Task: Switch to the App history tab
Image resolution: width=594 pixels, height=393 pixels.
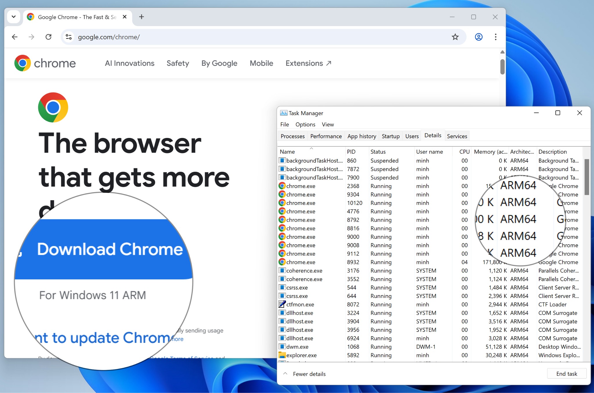Action: coord(362,136)
